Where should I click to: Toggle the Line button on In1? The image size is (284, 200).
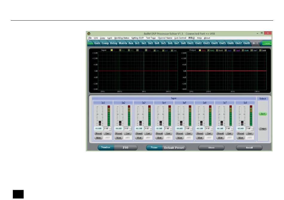coord(107,133)
